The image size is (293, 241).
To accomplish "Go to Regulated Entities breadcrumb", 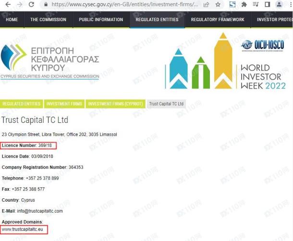I will [x=22, y=104].
